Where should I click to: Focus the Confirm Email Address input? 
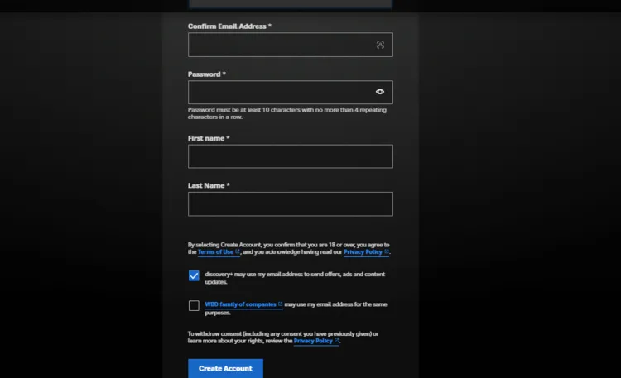coord(280,45)
